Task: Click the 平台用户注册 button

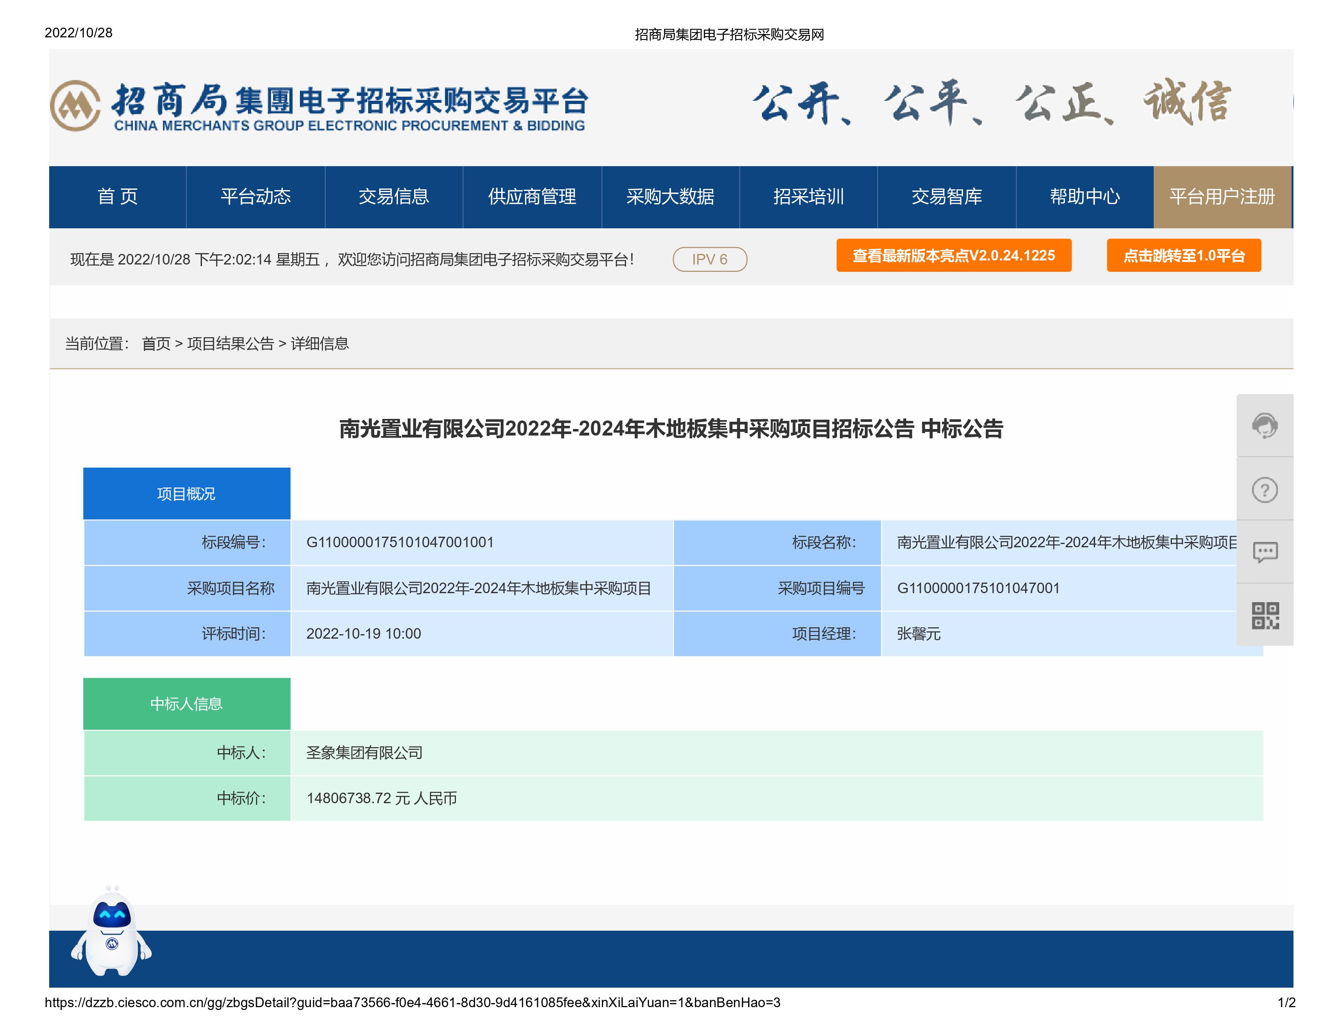Action: (x=1222, y=196)
